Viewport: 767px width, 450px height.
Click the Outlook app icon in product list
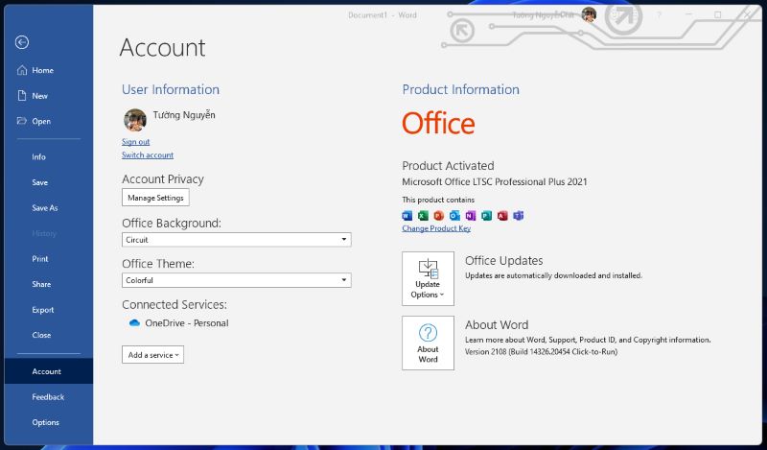454,216
